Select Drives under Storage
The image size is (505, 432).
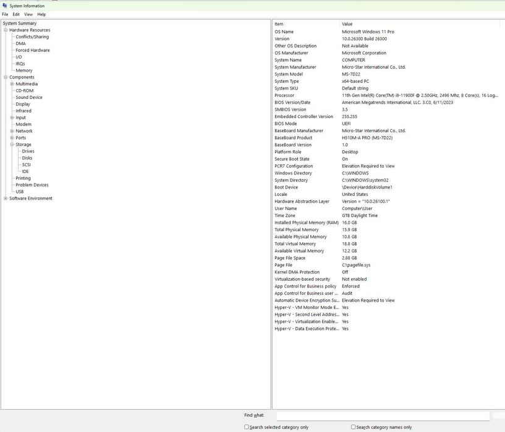(28, 151)
